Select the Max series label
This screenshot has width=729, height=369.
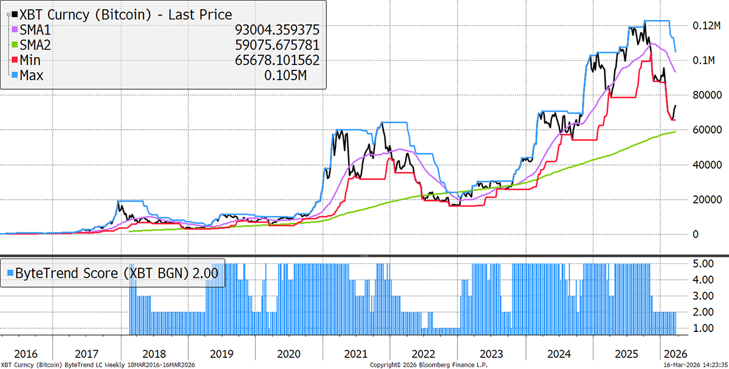(x=33, y=76)
